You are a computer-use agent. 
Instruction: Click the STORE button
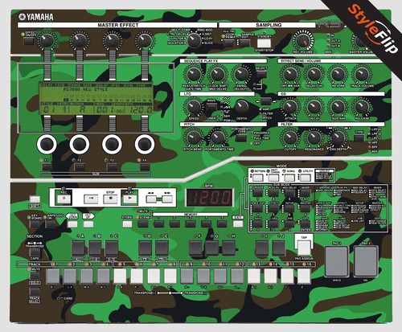[127, 224]
